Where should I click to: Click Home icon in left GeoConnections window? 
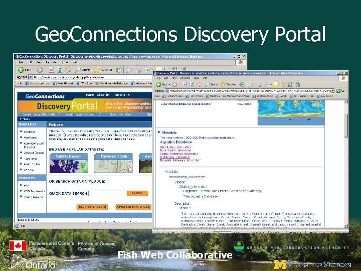point(68,70)
